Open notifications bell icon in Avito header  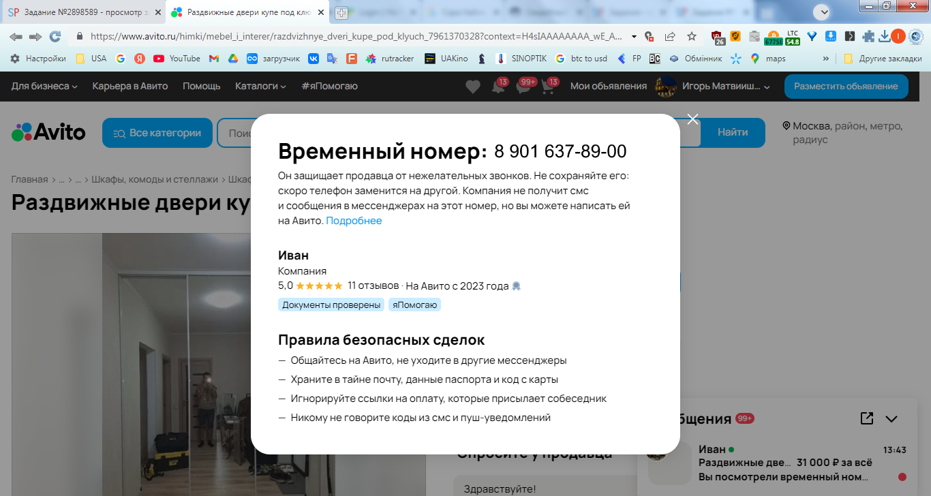[x=498, y=87]
